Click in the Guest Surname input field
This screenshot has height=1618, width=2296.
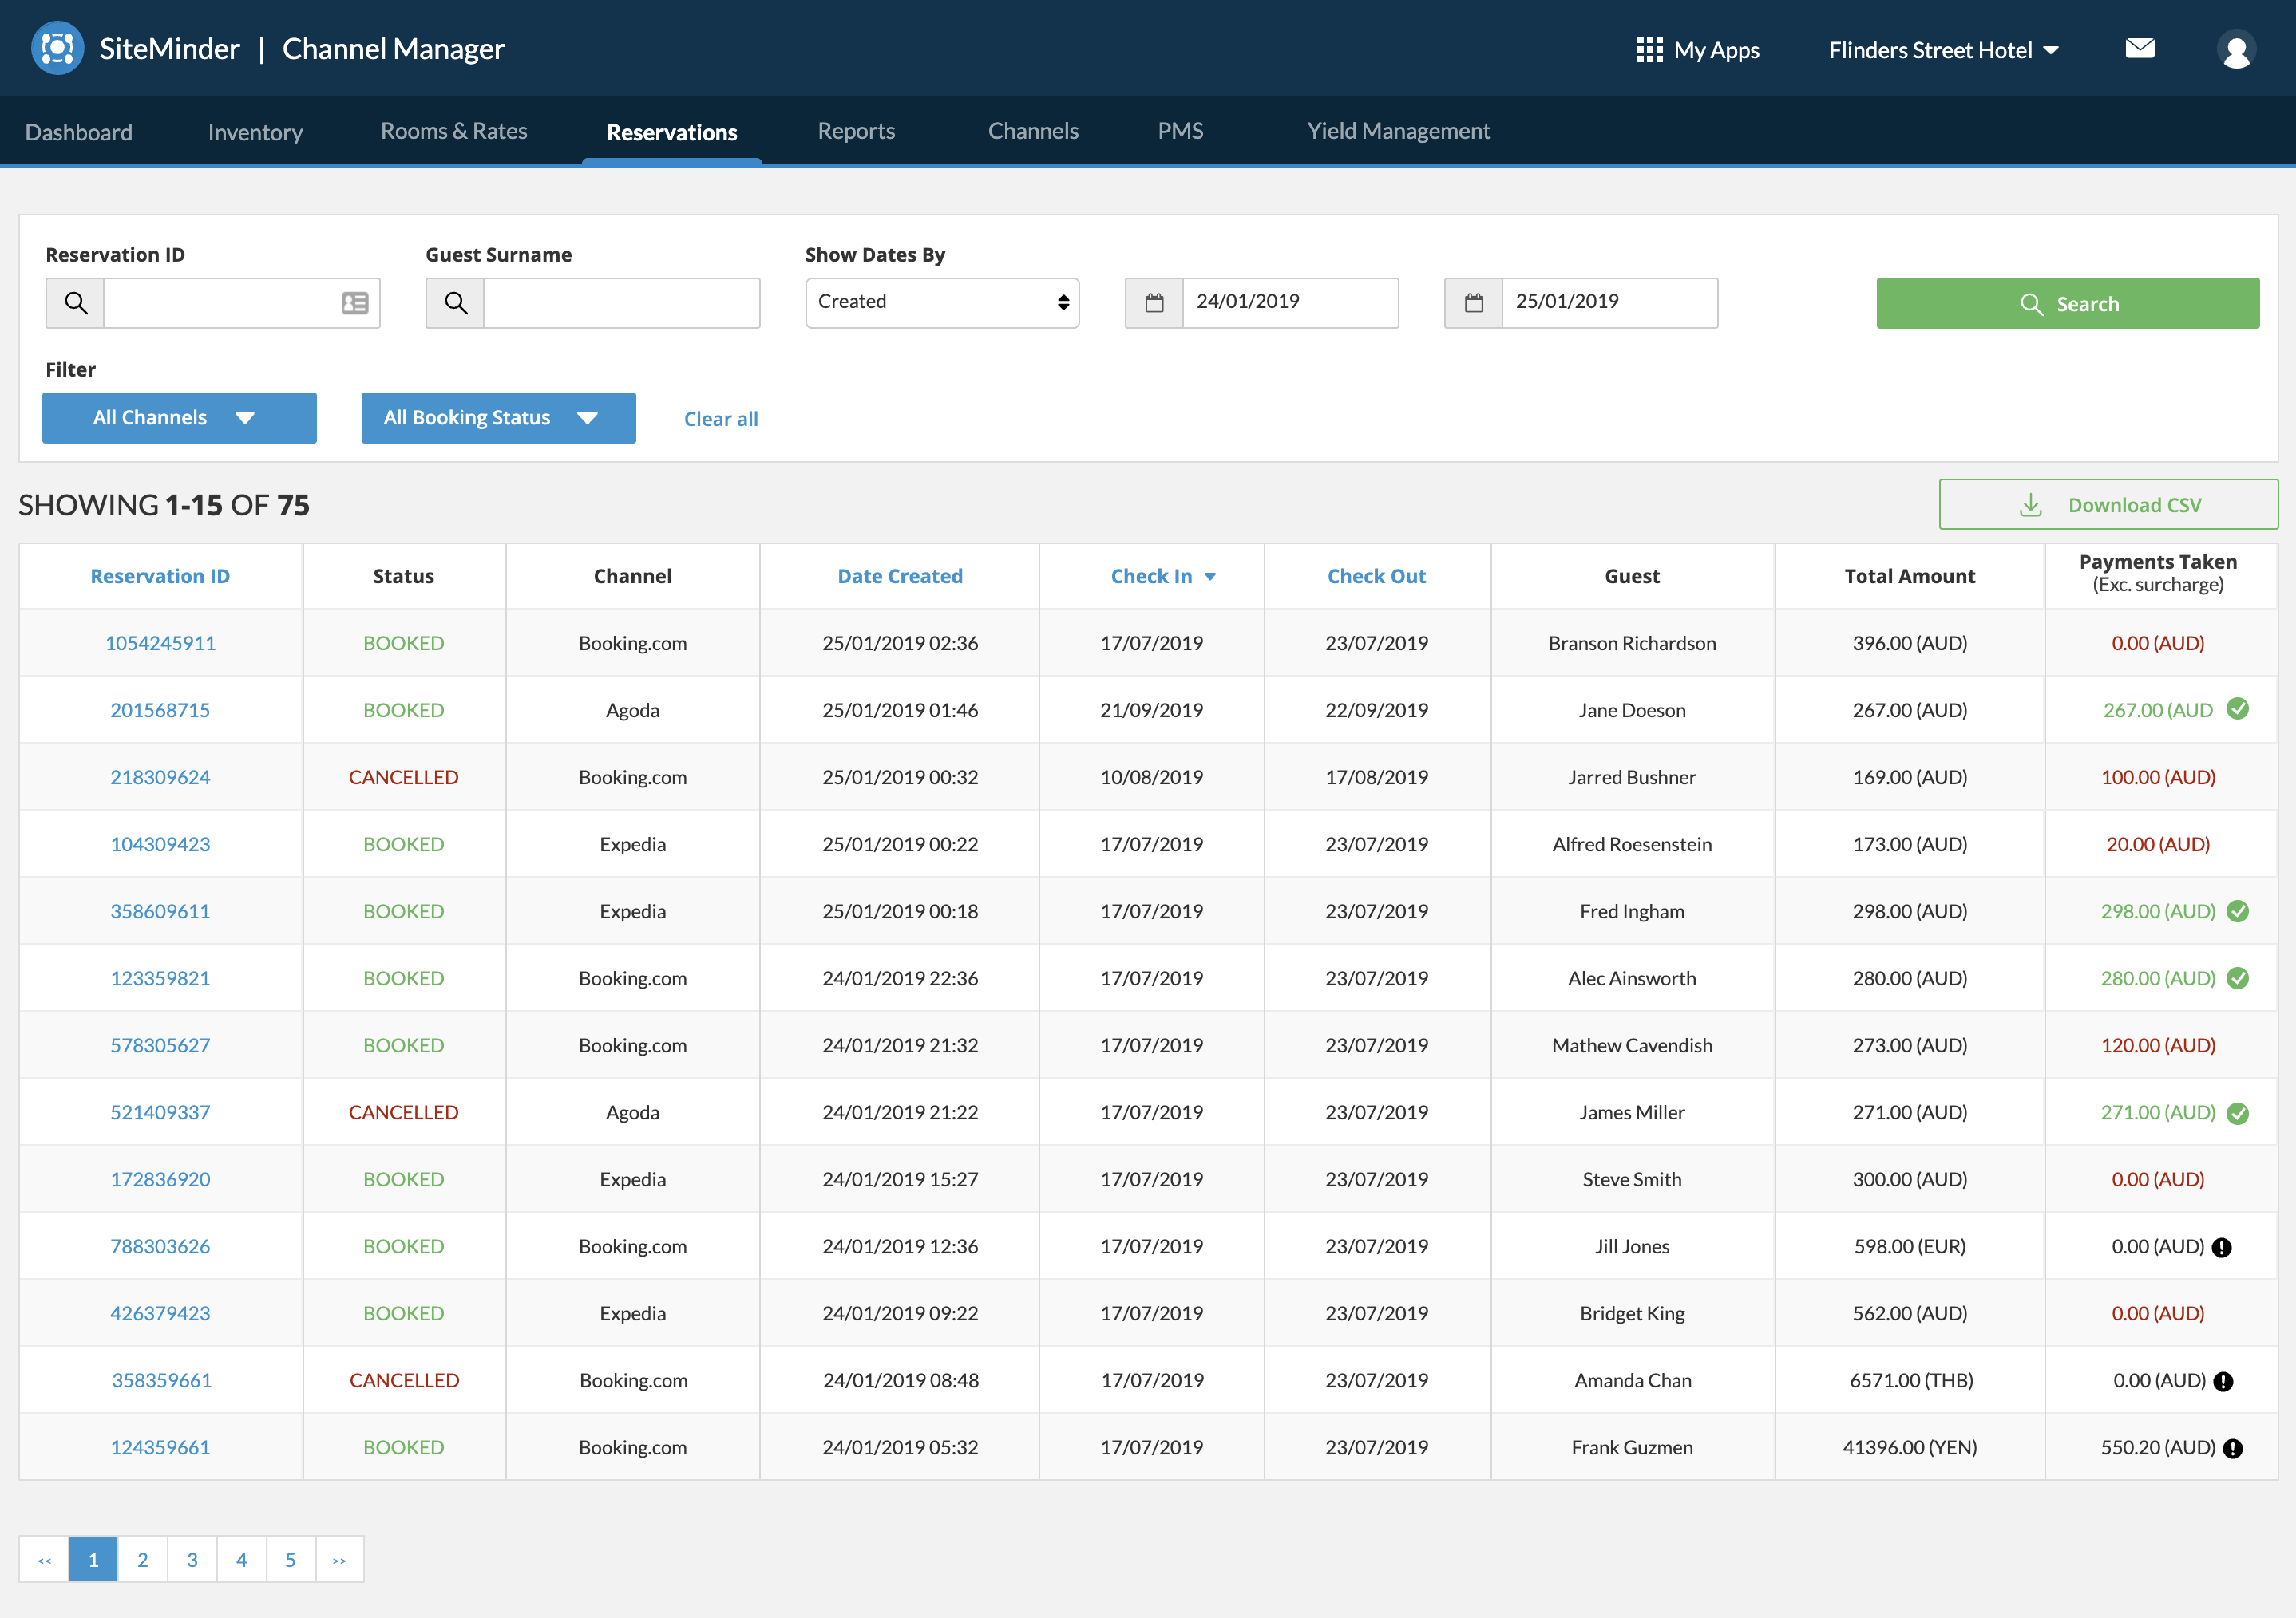(621, 303)
